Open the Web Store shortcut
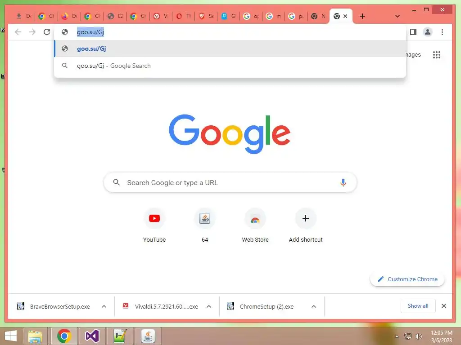461x345 pixels. [x=255, y=226]
